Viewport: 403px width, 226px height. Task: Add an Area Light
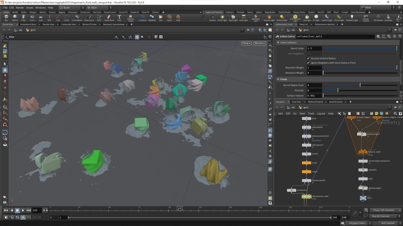pyautogui.click(x=243, y=18)
